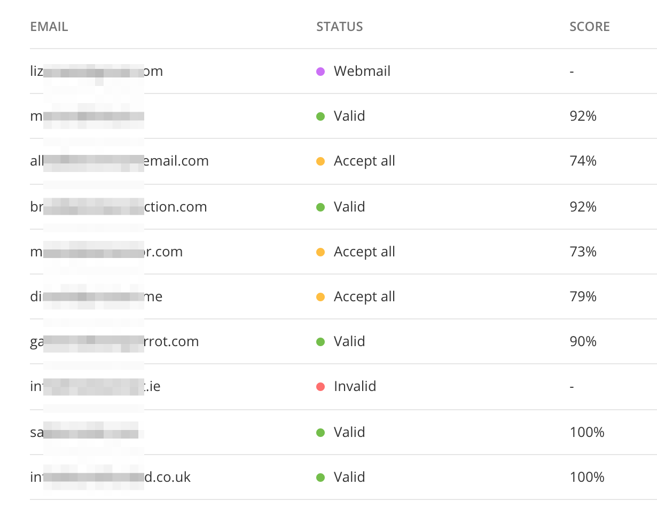The height and width of the screenshot is (516, 657).
Task: Click the purple Webmail status dot
Action: pyautogui.click(x=321, y=71)
